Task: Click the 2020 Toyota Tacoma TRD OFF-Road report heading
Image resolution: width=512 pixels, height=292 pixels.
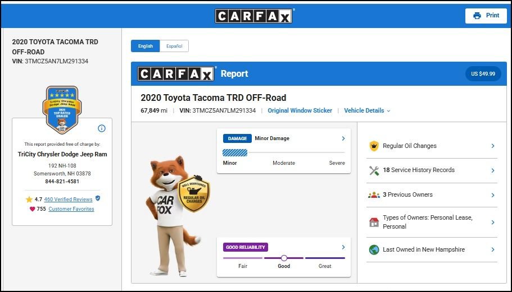Action: click(x=213, y=98)
